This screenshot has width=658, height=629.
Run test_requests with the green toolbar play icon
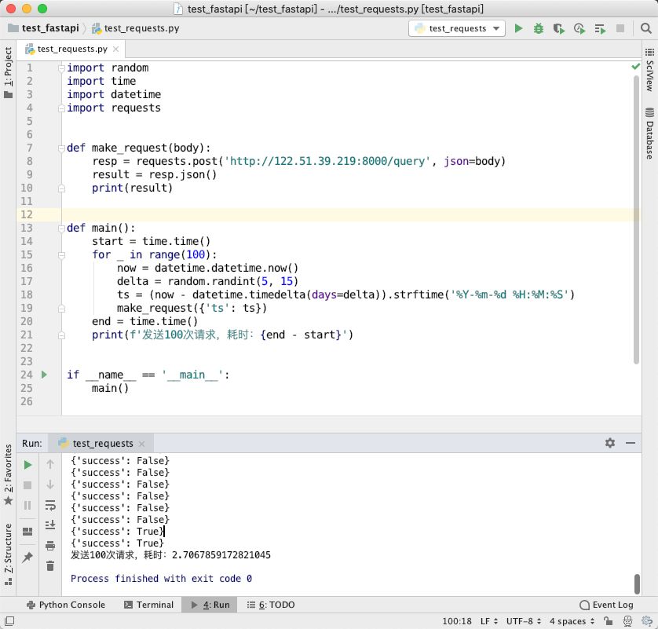(x=519, y=28)
